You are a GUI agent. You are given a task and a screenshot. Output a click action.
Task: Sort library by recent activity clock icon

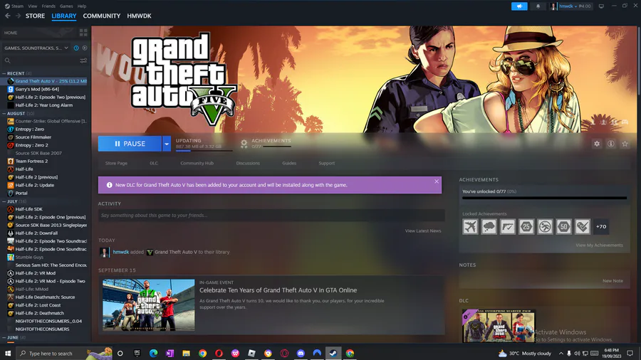(x=76, y=48)
